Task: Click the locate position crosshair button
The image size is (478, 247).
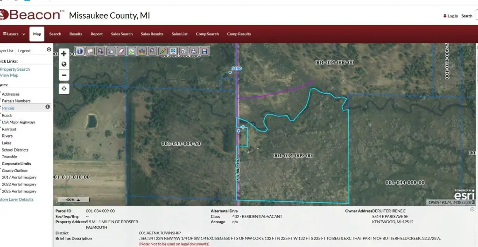Action: pyautogui.click(x=64, y=89)
